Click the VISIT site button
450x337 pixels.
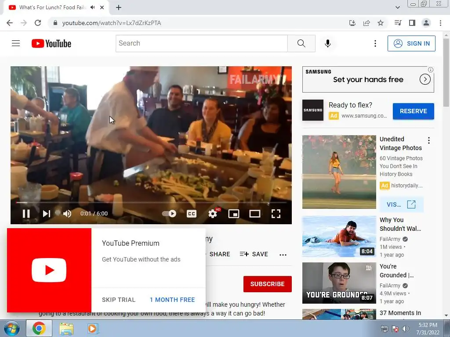[x=401, y=204]
